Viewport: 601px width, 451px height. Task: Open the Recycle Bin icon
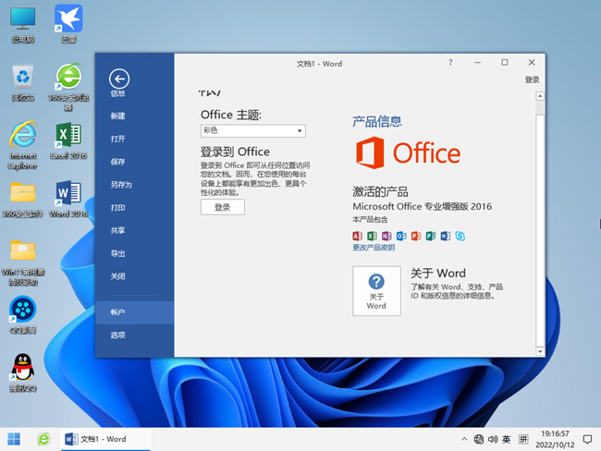[x=23, y=83]
